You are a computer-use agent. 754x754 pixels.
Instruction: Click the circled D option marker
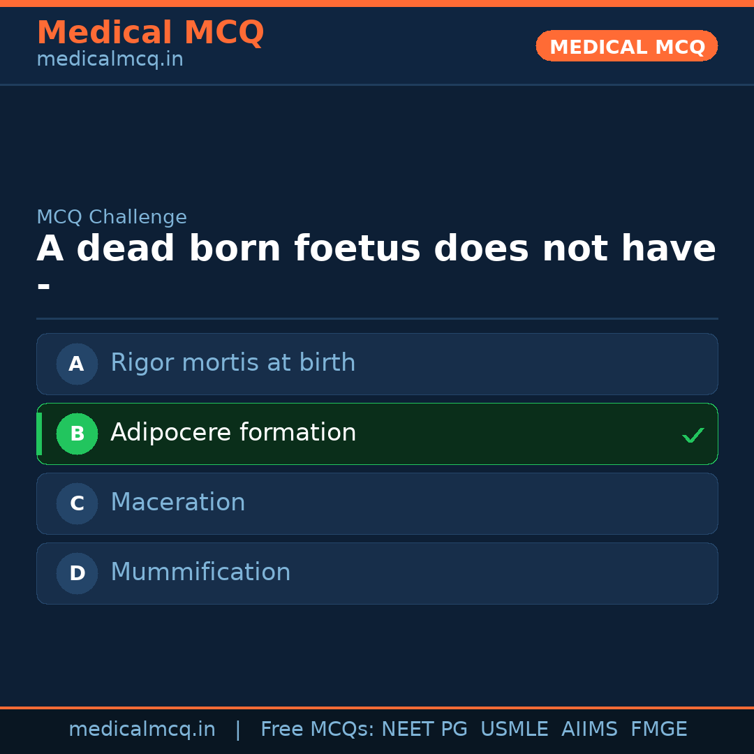coord(77,573)
